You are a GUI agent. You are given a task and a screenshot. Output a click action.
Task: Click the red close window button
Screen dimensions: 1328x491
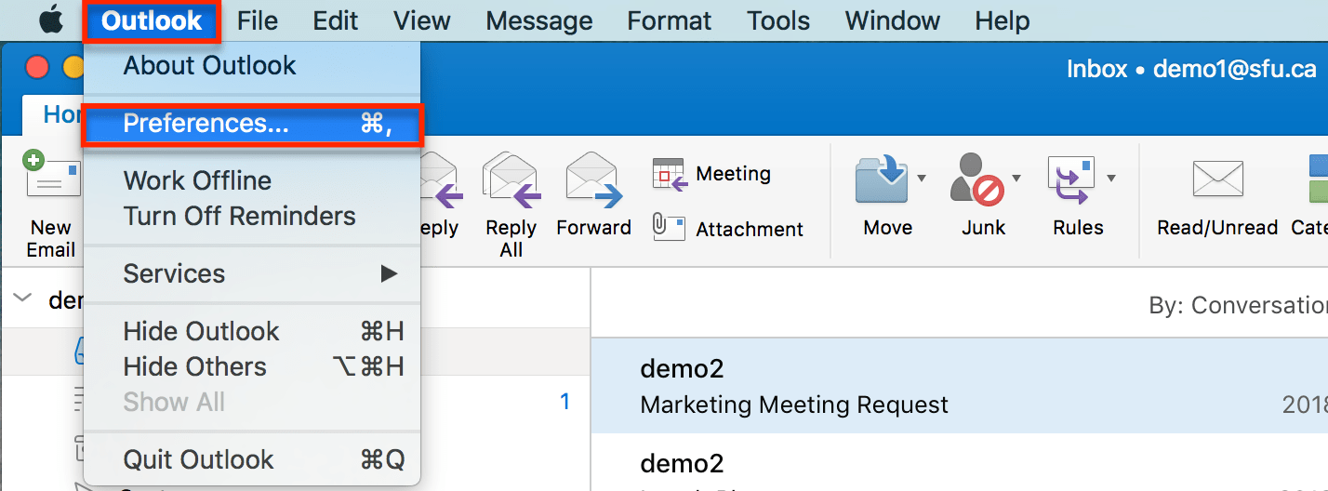36,67
